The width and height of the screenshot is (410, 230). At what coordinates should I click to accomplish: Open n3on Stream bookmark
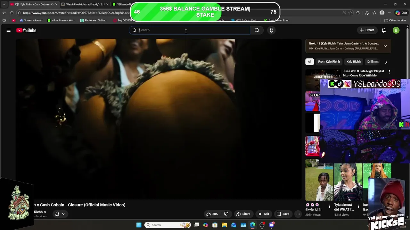(x=61, y=20)
